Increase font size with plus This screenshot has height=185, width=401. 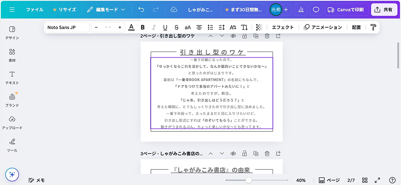coord(120,27)
